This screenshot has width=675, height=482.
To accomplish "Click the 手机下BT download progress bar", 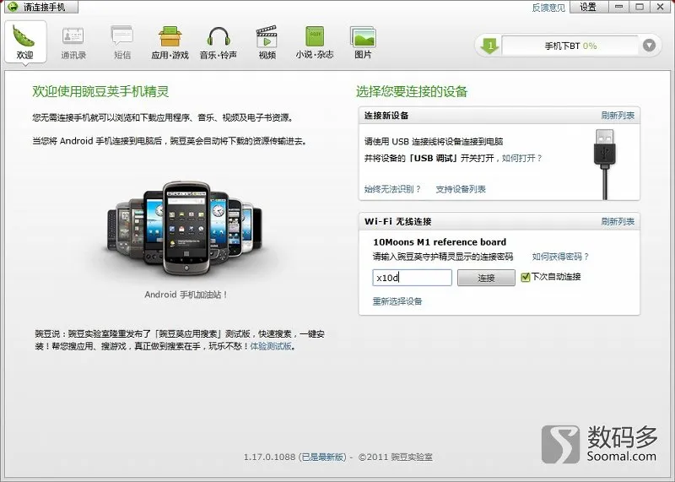I will (570, 46).
